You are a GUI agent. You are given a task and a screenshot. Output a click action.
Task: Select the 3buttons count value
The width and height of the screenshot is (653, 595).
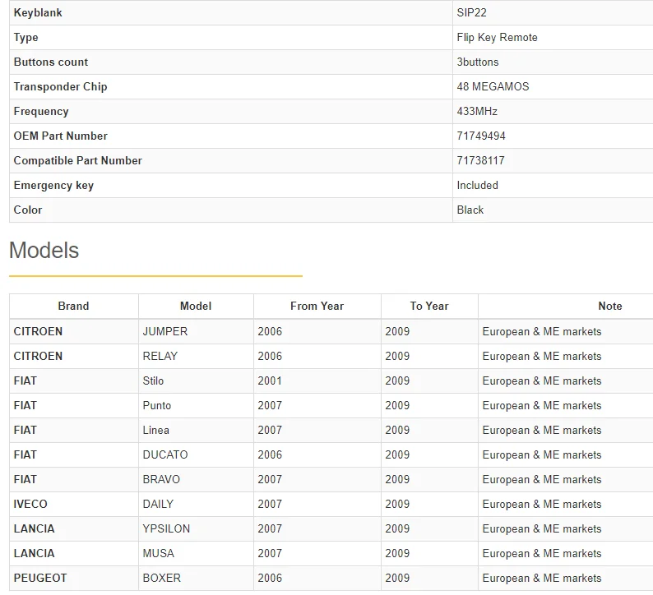[x=477, y=62]
